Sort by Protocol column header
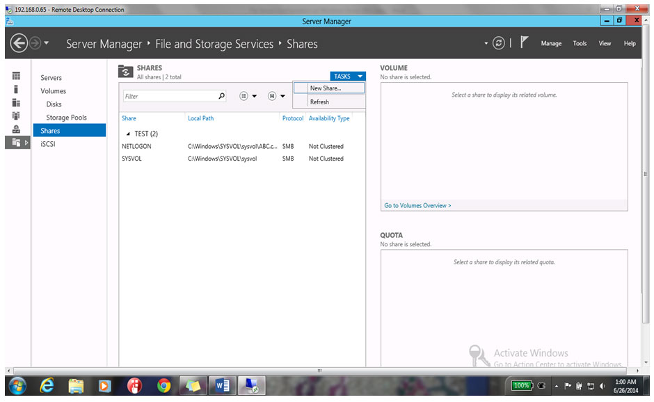 [293, 118]
